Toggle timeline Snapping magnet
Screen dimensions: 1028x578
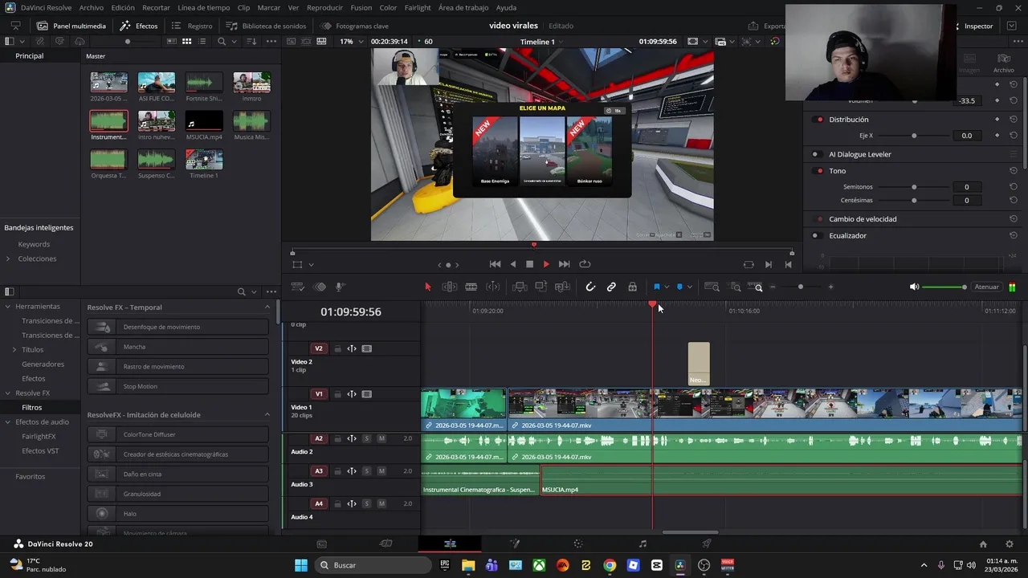click(x=590, y=287)
